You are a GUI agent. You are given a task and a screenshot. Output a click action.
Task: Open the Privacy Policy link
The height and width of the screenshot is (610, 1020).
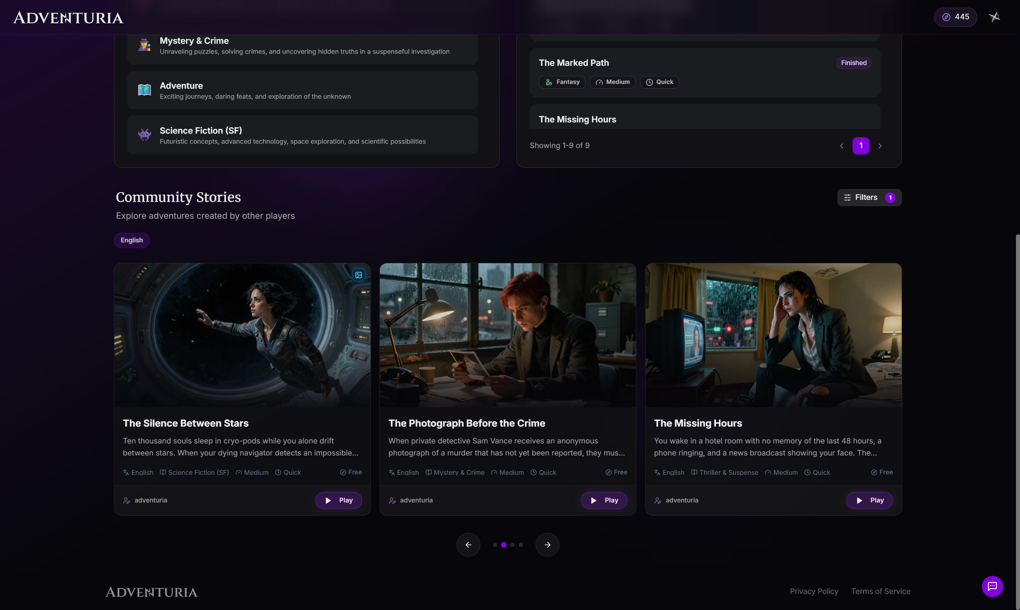(814, 591)
